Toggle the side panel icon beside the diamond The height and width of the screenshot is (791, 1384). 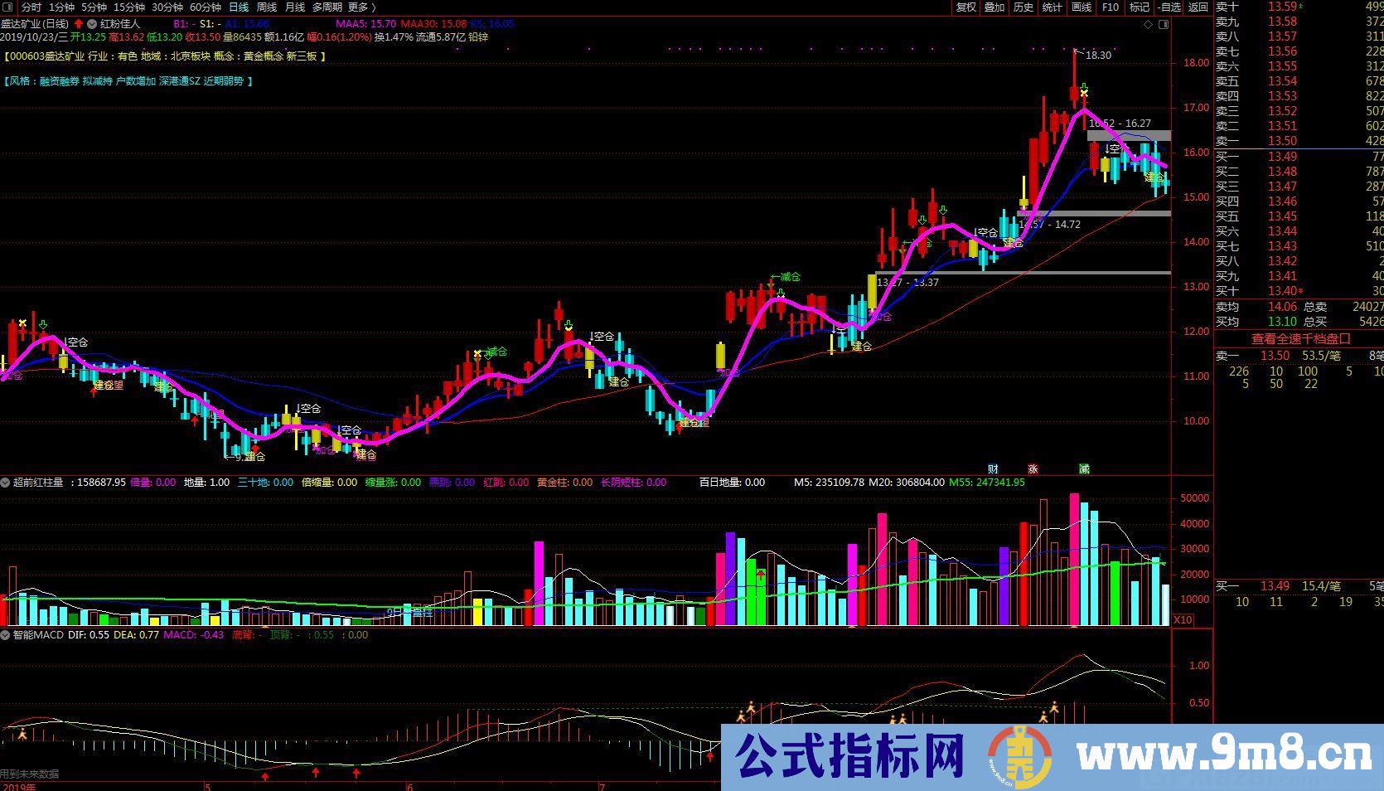1164,25
